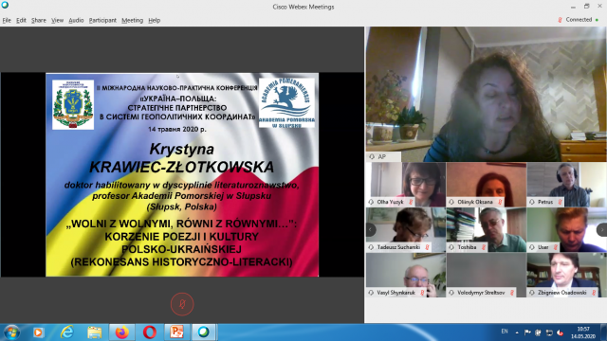Select User participant video thumbnail
The width and height of the screenshot is (607, 341).
tap(567, 229)
